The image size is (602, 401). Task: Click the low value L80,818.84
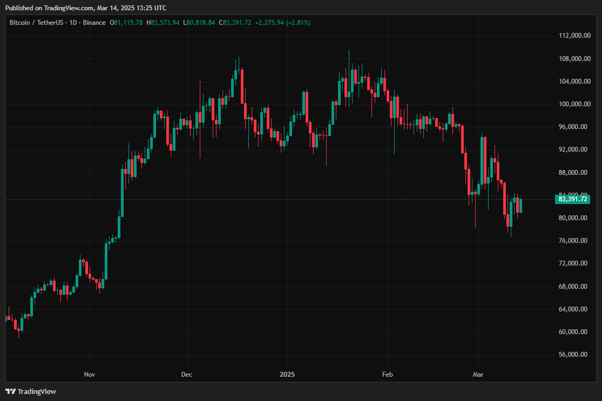coord(199,23)
